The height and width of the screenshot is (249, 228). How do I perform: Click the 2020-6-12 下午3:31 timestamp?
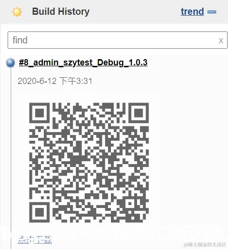(55, 81)
